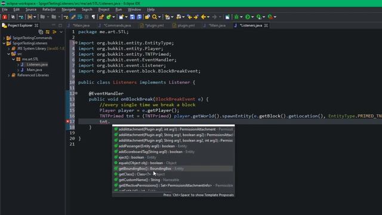Open the Window menu
The image size is (382, 215).
134,10
